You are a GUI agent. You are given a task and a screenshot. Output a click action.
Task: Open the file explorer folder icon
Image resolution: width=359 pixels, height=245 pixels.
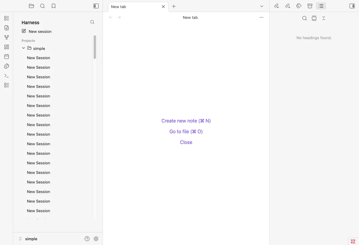[31, 6]
